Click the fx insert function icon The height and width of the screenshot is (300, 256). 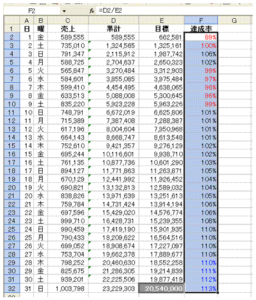92,11
